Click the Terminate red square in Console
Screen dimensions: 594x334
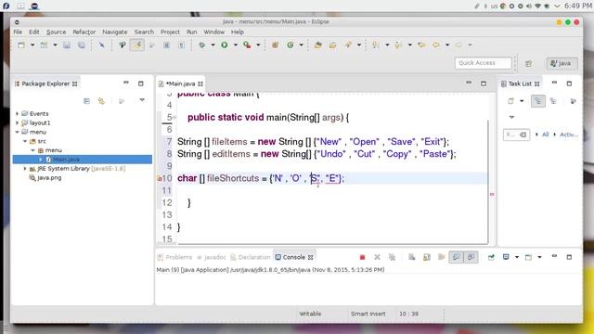pos(362,257)
